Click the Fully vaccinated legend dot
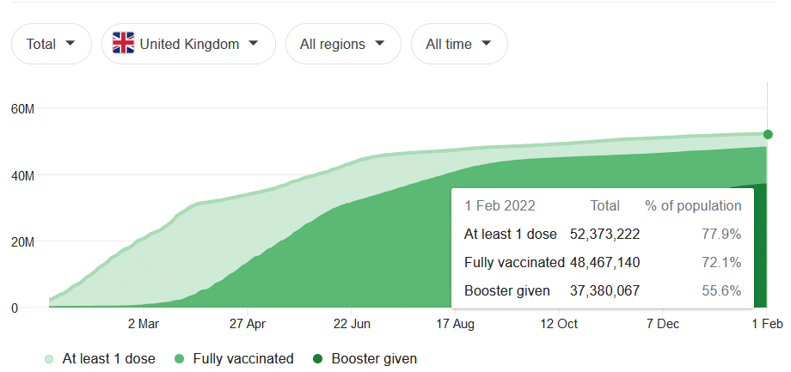 coord(180,359)
